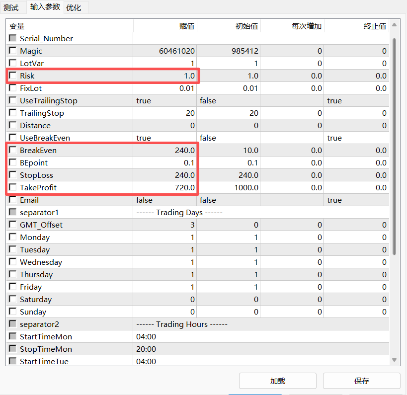Click the scrollbar up arrow
Screen dimensions: 407x395
(x=395, y=25)
